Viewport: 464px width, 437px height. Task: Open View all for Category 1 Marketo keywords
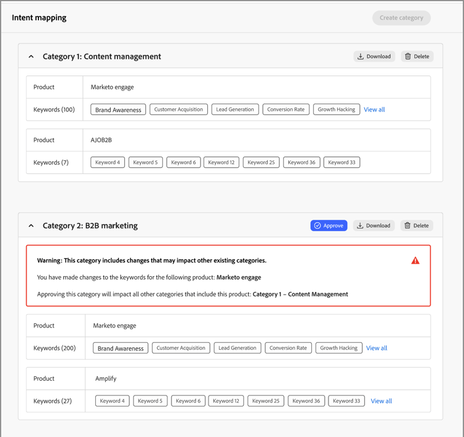[x=374, y=110]
